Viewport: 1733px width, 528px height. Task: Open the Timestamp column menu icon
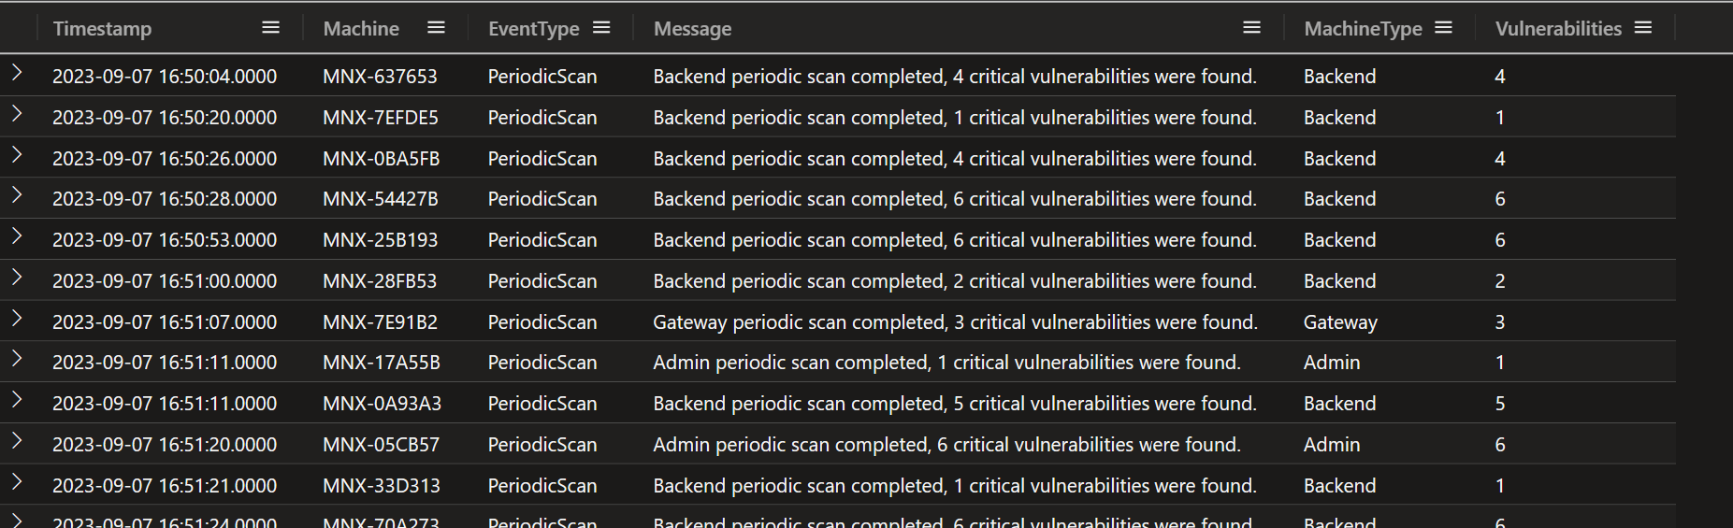[270, 28]
